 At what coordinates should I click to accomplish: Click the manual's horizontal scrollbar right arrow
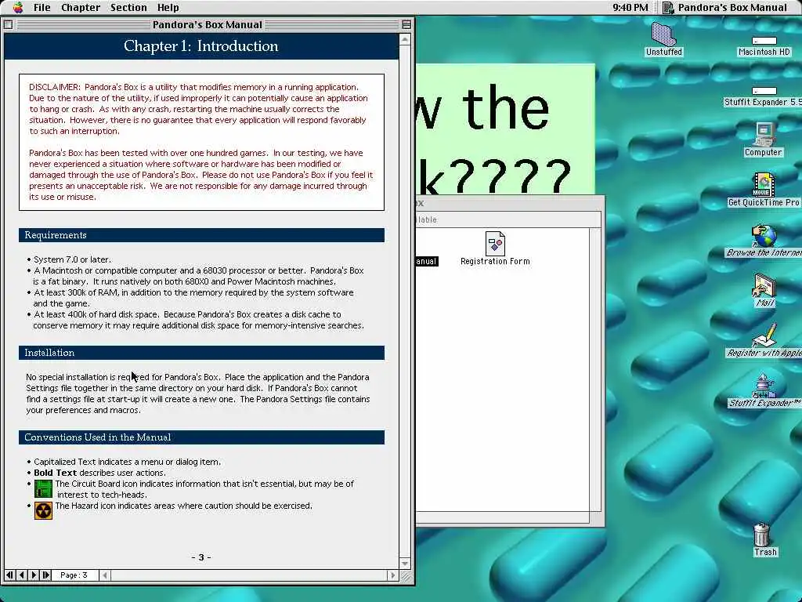(x=393, y=575)
